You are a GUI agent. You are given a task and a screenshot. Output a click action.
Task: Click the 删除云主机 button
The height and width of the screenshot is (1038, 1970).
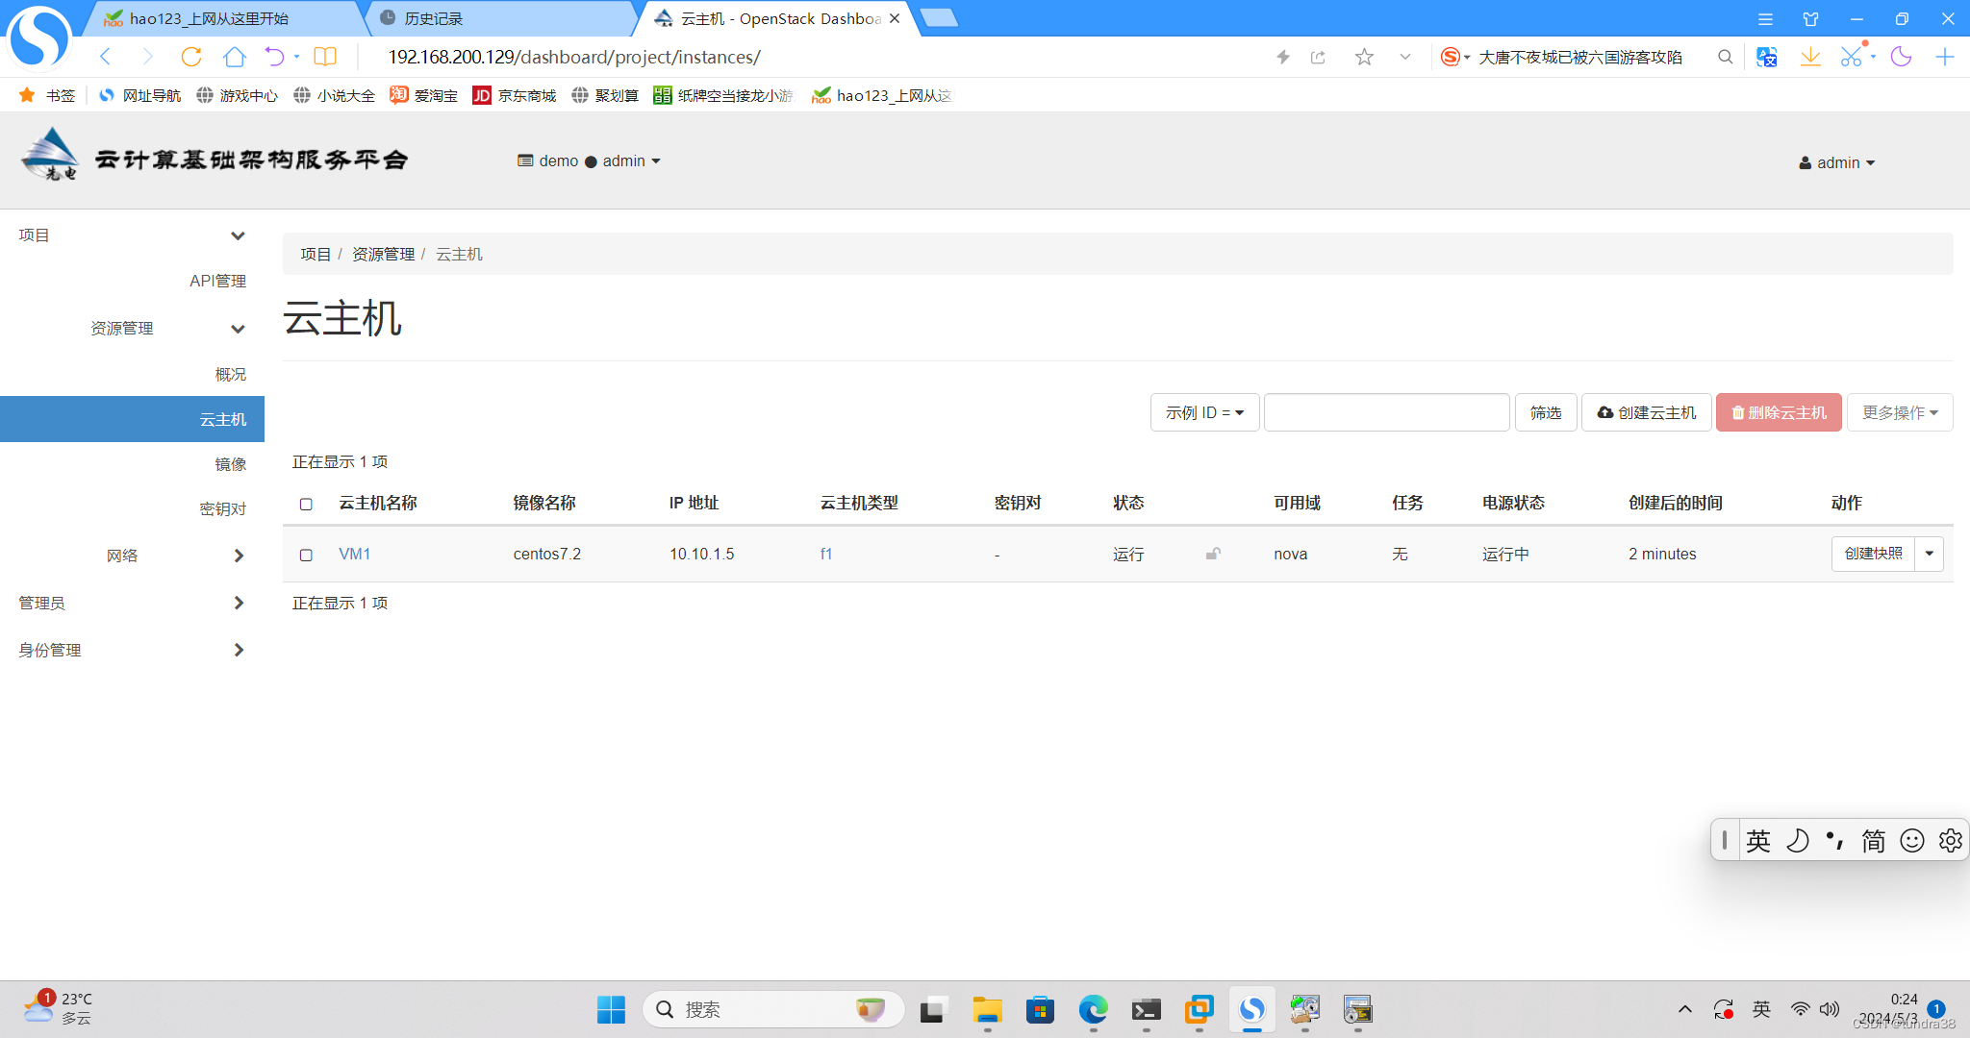(x=1779, y=412)
